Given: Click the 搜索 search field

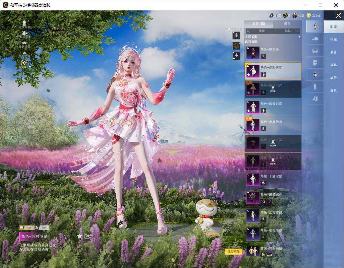Looking at the screenshot, I should click(260, 31).
